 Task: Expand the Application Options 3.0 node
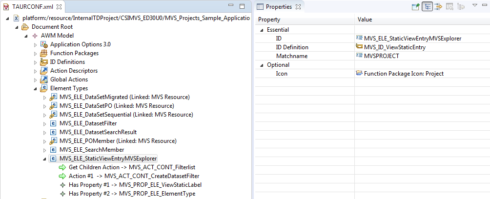coord(35,44)
